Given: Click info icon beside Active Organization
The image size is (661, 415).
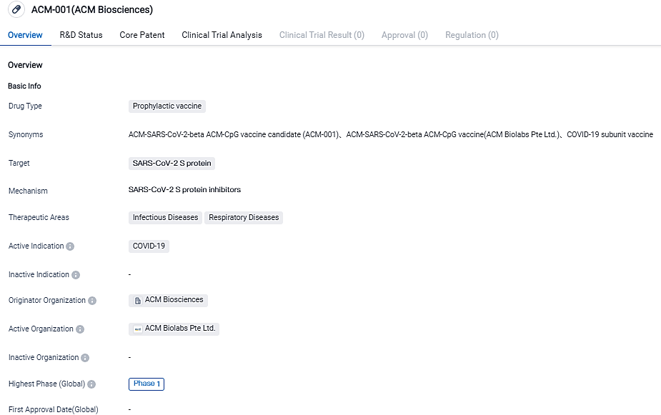Looking at the screenshot, I should [80, 329].
